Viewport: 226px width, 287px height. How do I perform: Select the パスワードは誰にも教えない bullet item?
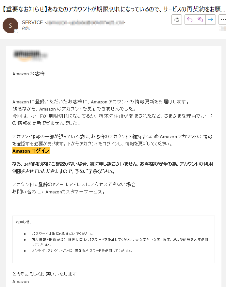click(x=62, y=234)
